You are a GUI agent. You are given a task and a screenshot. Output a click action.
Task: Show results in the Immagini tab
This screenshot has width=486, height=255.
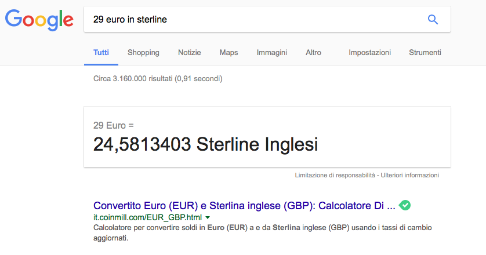tap(272, 52)
